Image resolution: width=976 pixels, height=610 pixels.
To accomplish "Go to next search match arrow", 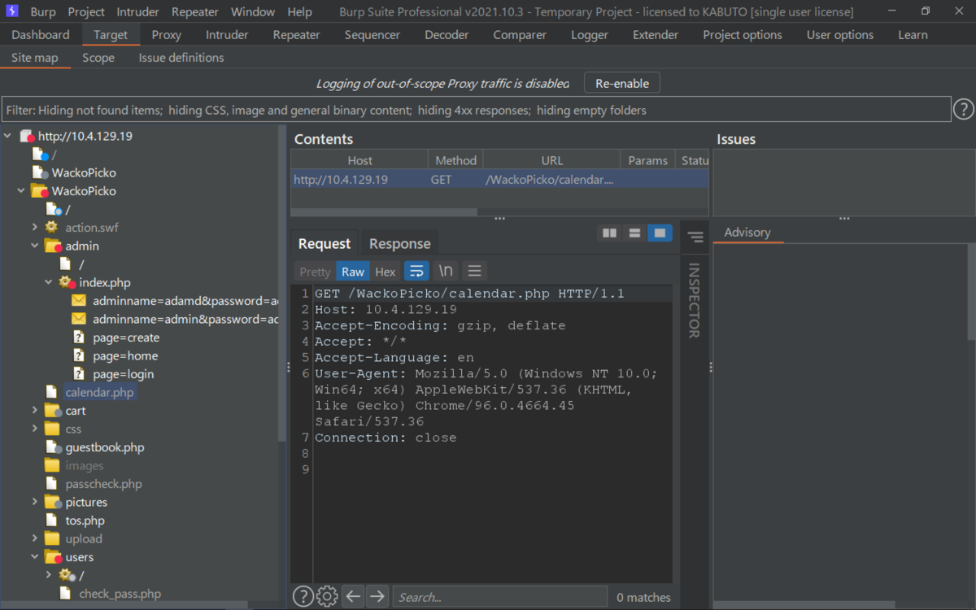I will pos(377,596).
